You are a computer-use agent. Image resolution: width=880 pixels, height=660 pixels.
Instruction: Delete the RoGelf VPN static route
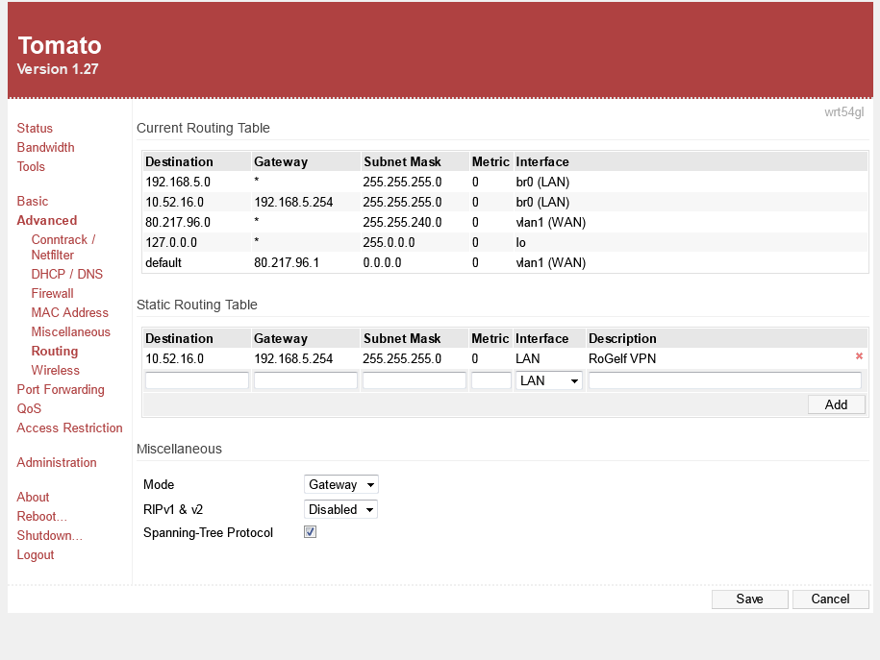click(859, 356)
